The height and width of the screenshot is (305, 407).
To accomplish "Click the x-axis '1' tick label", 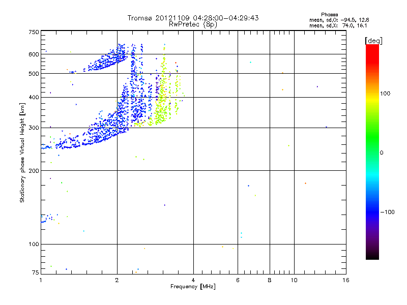I will (x=41, y=280).
